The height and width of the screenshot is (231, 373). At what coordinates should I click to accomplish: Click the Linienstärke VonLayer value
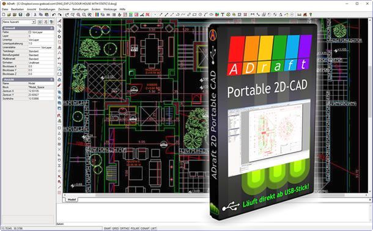coord(41,48)
